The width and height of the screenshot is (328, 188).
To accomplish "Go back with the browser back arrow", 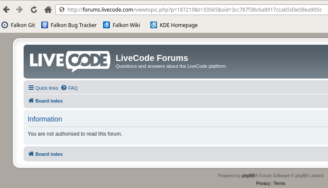I will point(6,9).
